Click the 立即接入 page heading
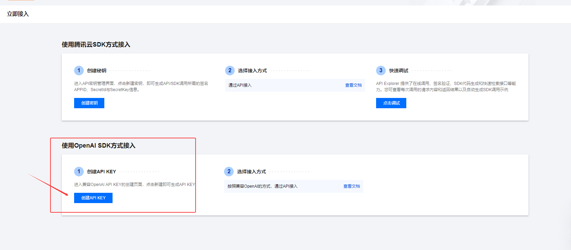Image resolution: width=571 pixels, height=250 pixels. coord(18,14)
